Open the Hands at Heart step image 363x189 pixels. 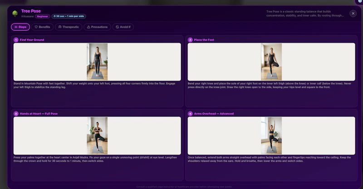click(x=97, y=136)
